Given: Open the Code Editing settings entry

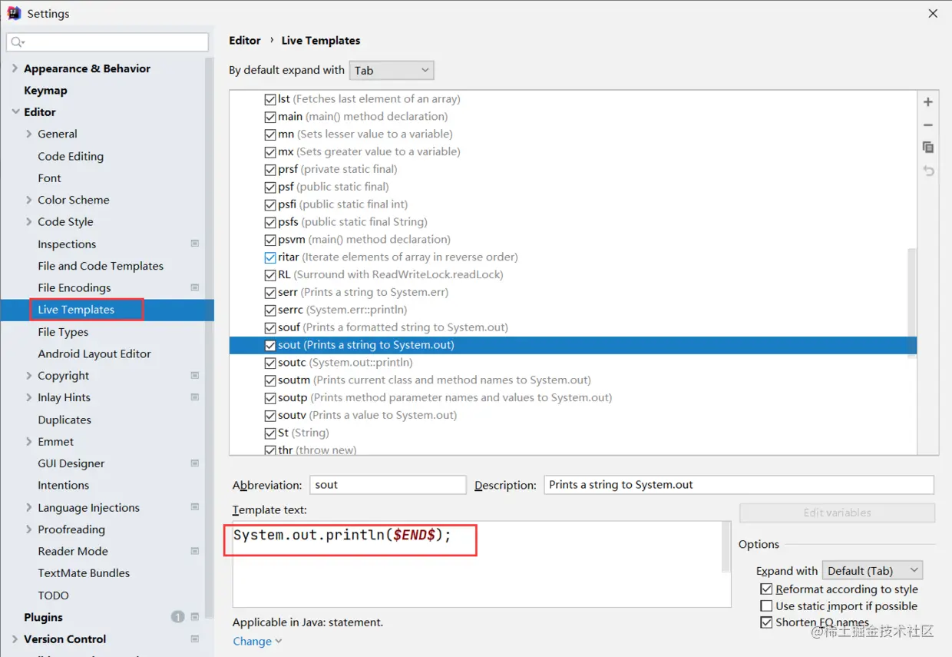Looking at the screenshot, I should tap(71, 156).
